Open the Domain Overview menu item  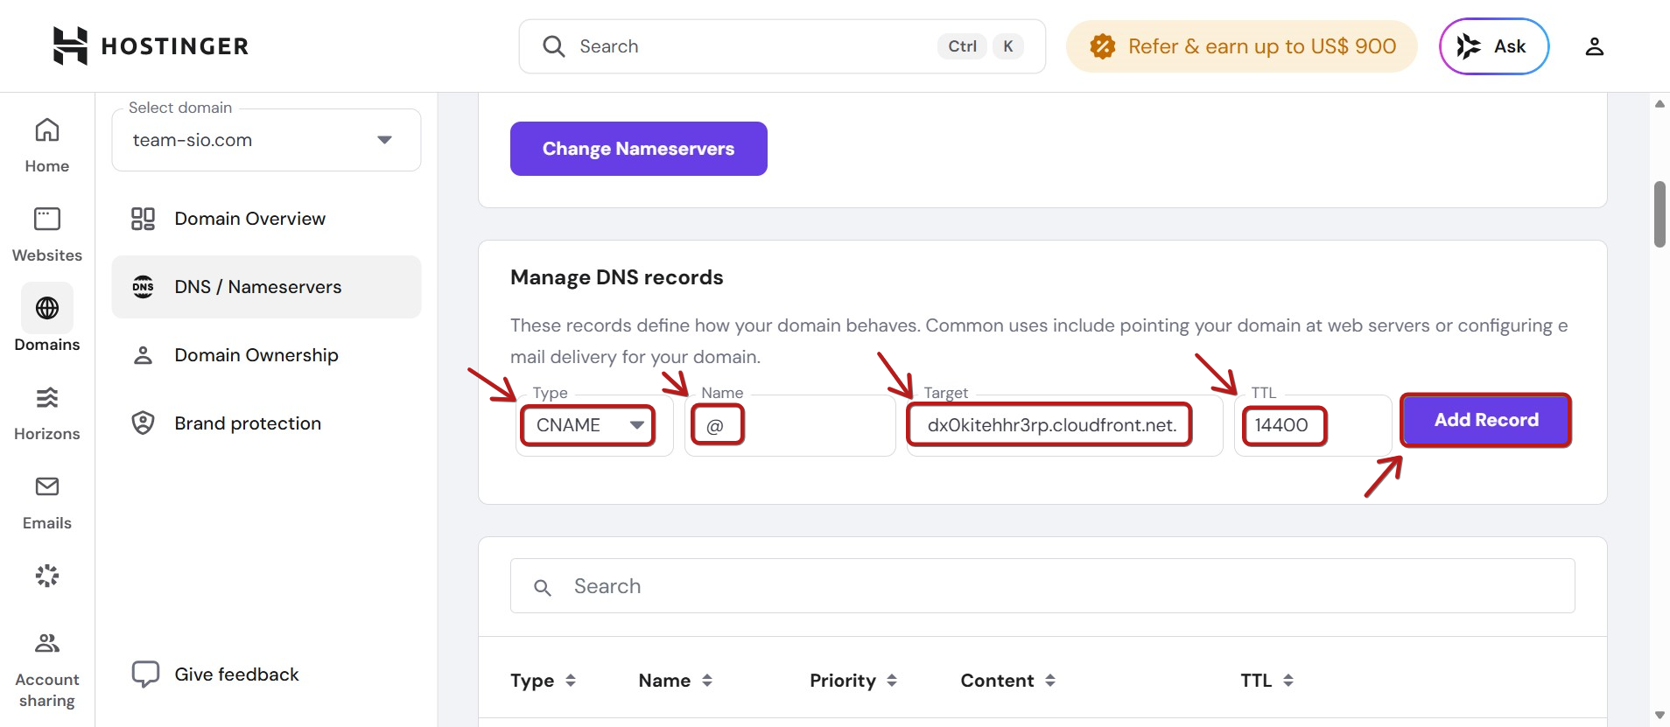point(266,219)
